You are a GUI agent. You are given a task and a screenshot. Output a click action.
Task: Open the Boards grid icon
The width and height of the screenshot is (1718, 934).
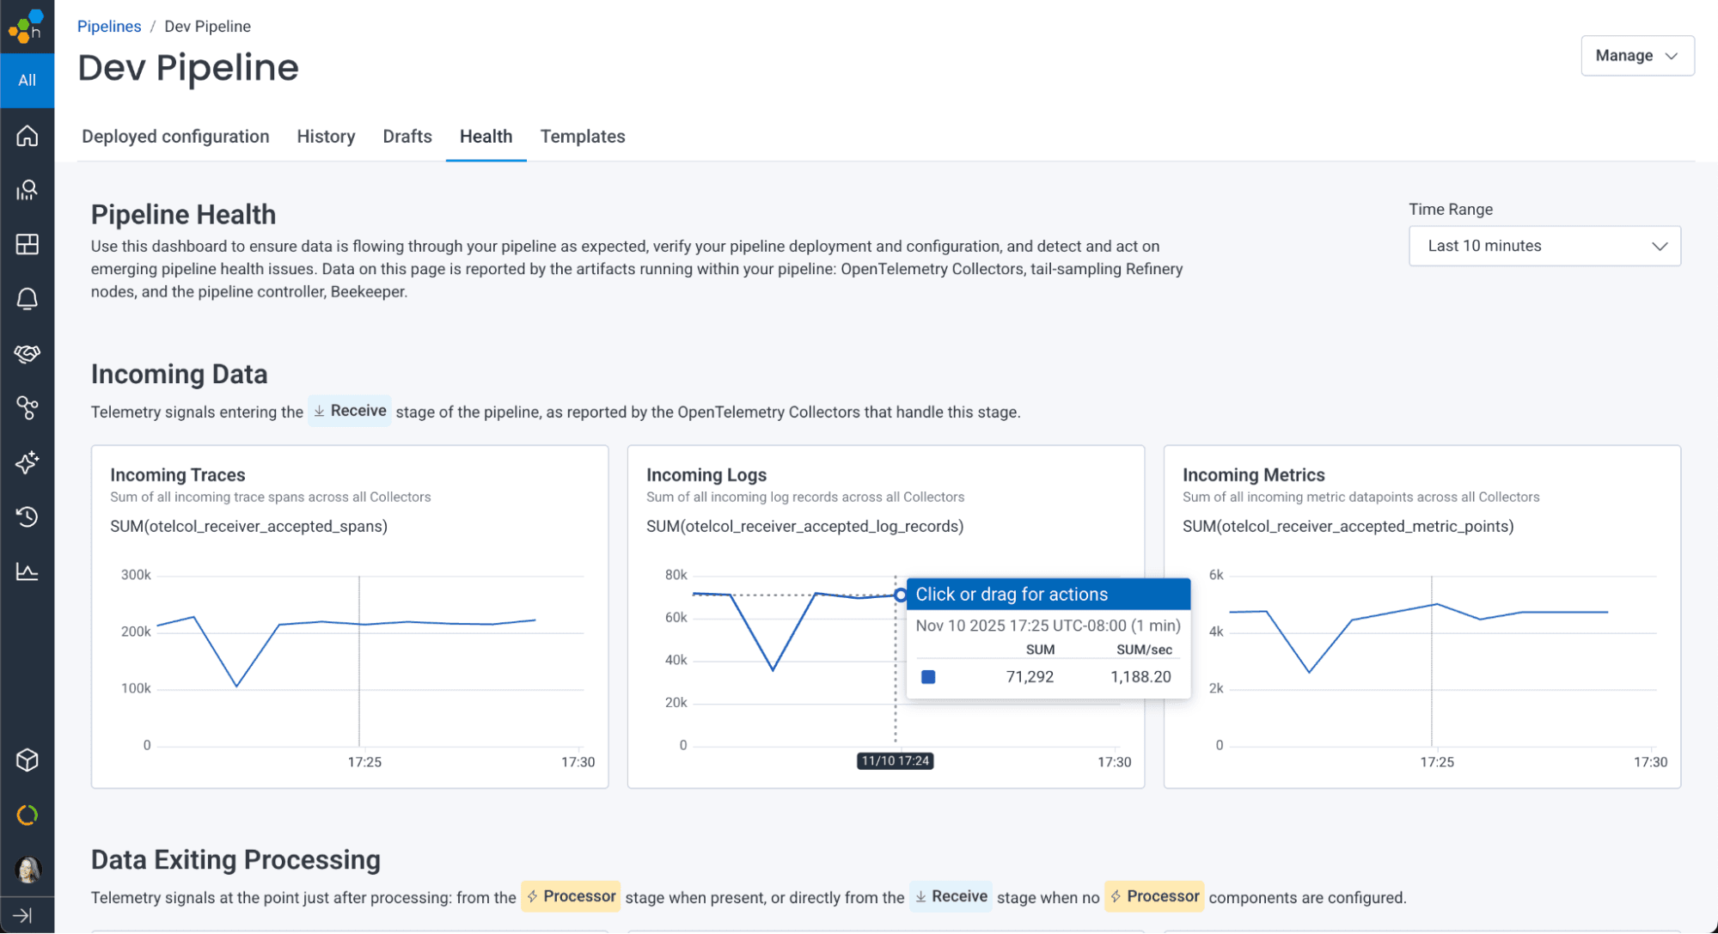pos(27,244)
